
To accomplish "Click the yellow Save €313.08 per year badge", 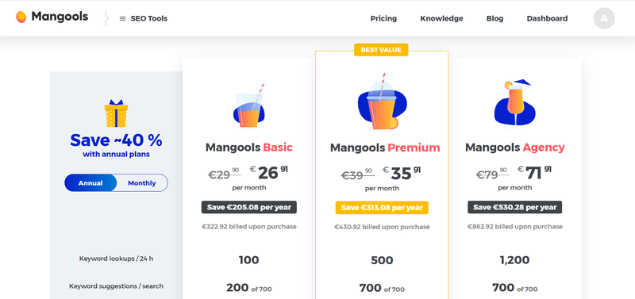I will [382, 208].
